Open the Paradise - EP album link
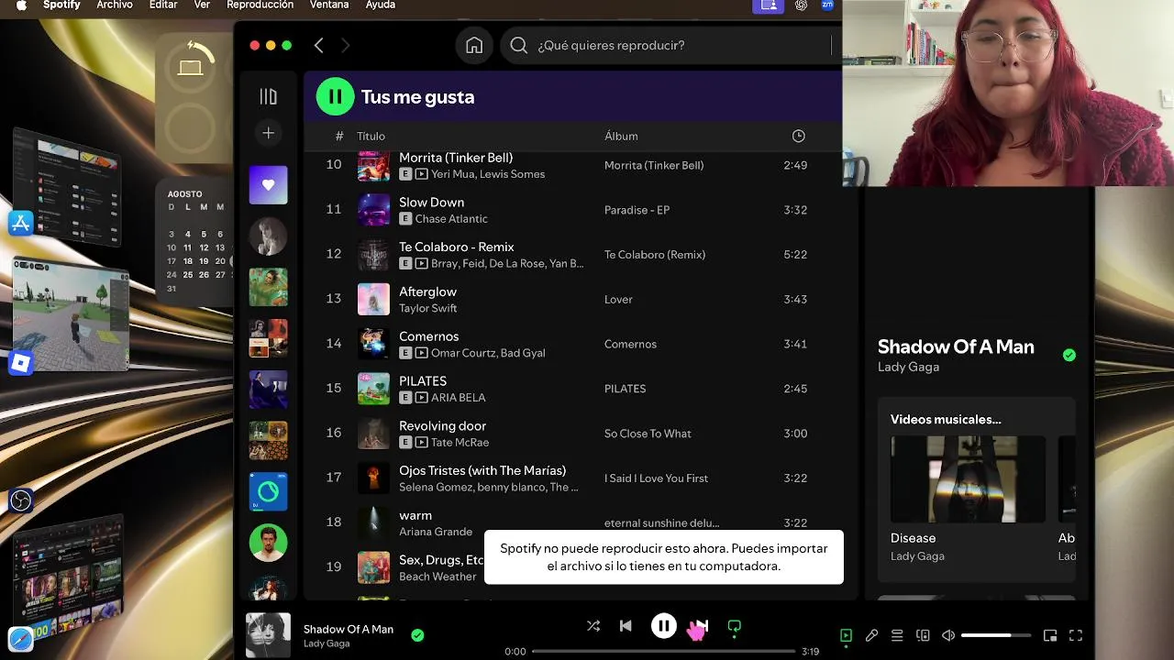1174x660 pixels. (637, 210)
